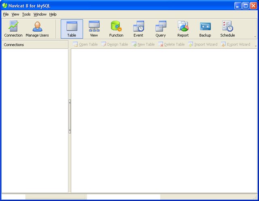Switch to the View objects icon

pos(94,29)
